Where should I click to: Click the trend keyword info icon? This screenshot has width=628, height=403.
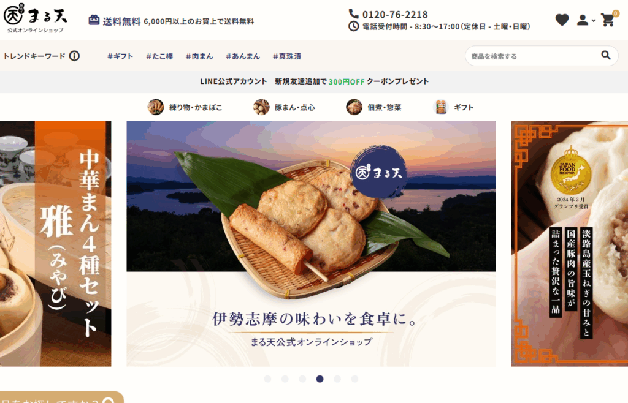74,56
